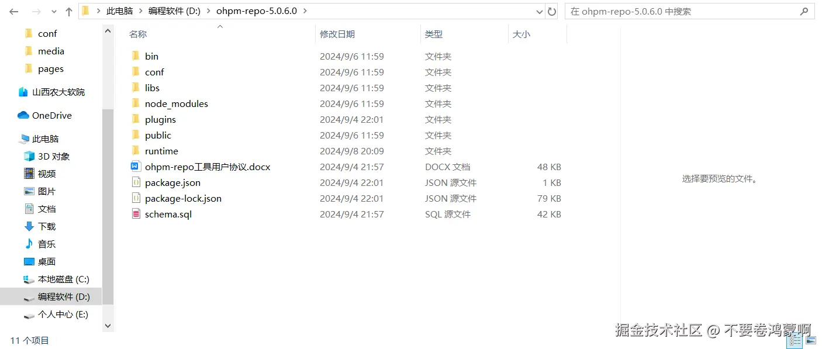Open OneDrive in navigation pane
Screen dimensions: 822x349
52,115
